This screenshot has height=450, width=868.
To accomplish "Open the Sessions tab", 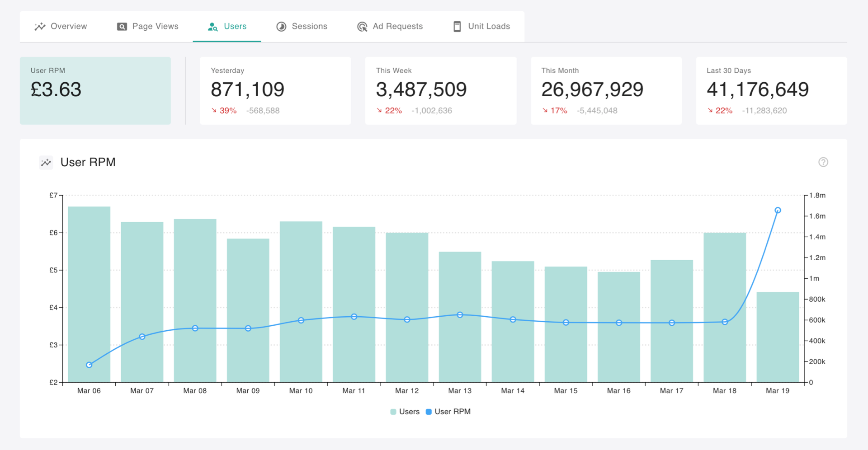I will 302,27.
